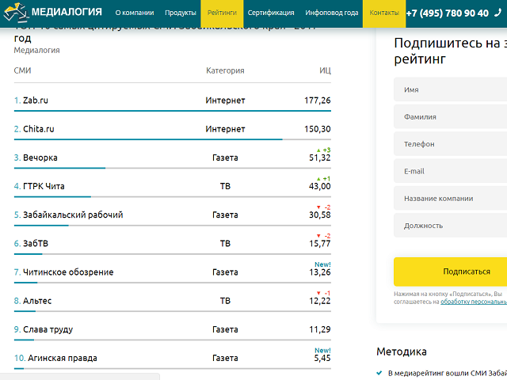Click the Chita.ru rating bar
507x380 pixels.
click(x=173, y=139)
